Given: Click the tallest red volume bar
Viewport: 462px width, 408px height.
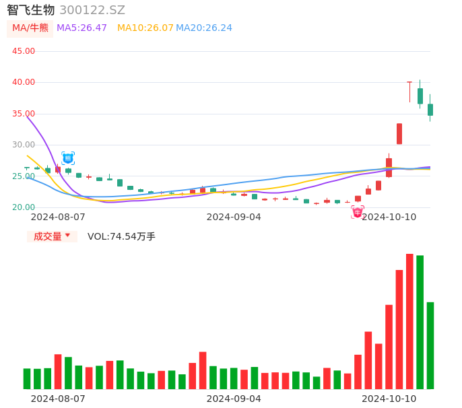Looking at the screenshot, I should 409,321.
